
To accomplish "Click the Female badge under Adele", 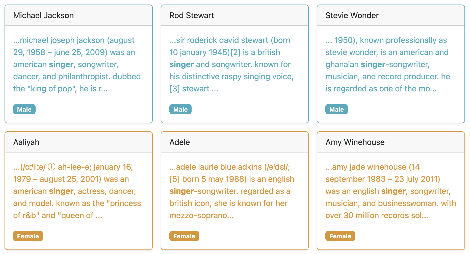I will [x=184, y=236].
